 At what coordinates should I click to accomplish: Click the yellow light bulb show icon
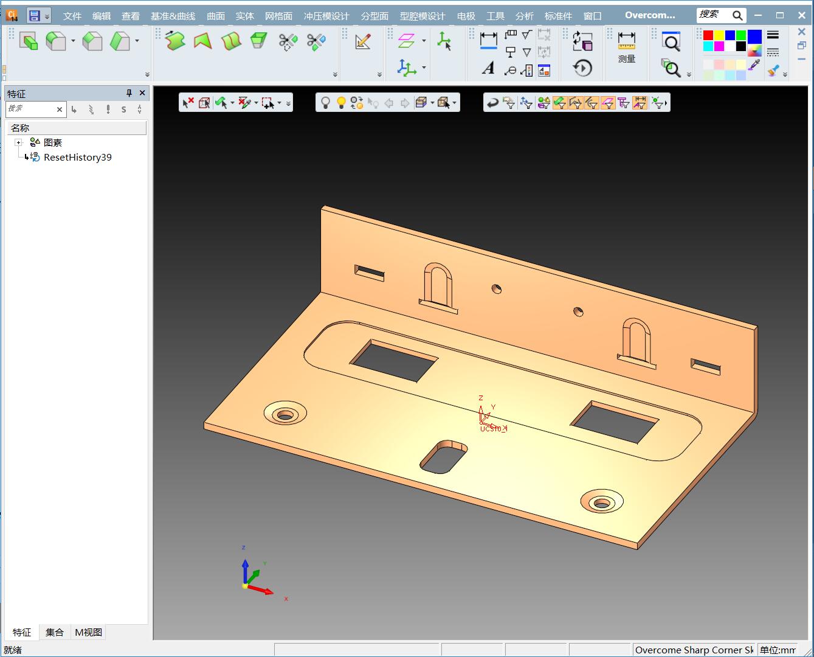(341, 103)
